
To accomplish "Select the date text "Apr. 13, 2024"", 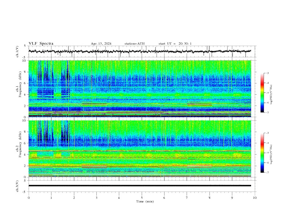I will click(x=101, y=44).
